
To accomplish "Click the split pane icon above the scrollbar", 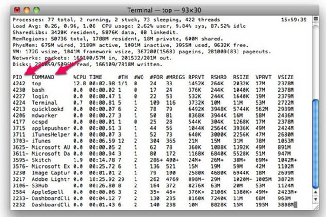I will pos(316,19).
